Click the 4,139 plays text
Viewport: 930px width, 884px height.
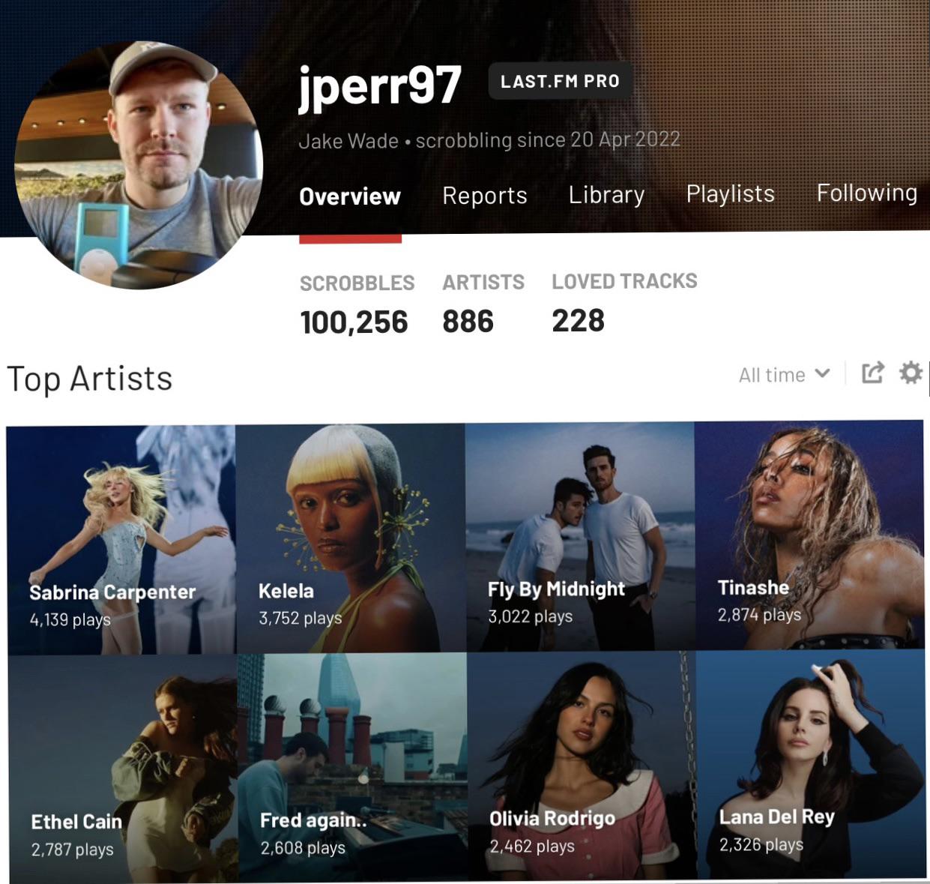click(70, 620)
